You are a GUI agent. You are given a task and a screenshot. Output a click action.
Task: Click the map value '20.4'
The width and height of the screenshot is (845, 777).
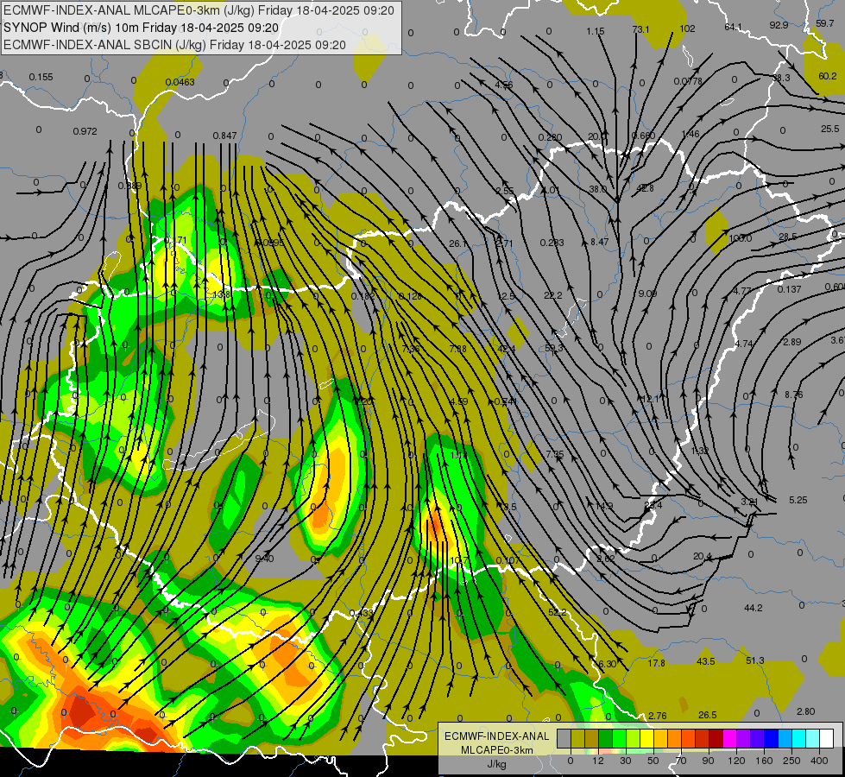[703, 556]
